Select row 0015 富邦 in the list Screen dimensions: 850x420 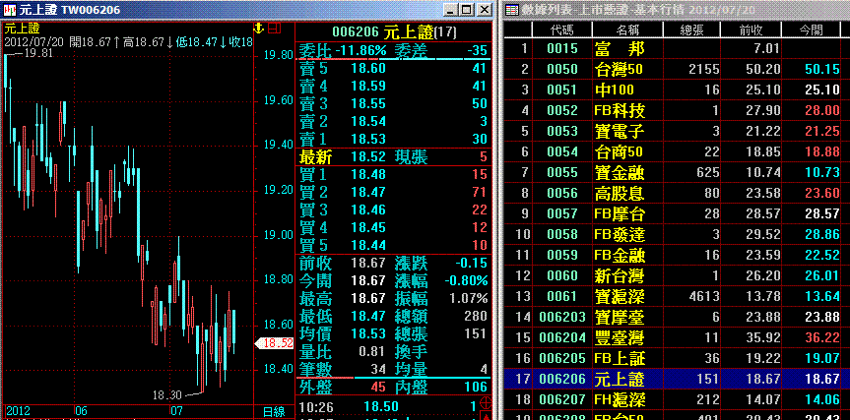click(677, 49)
